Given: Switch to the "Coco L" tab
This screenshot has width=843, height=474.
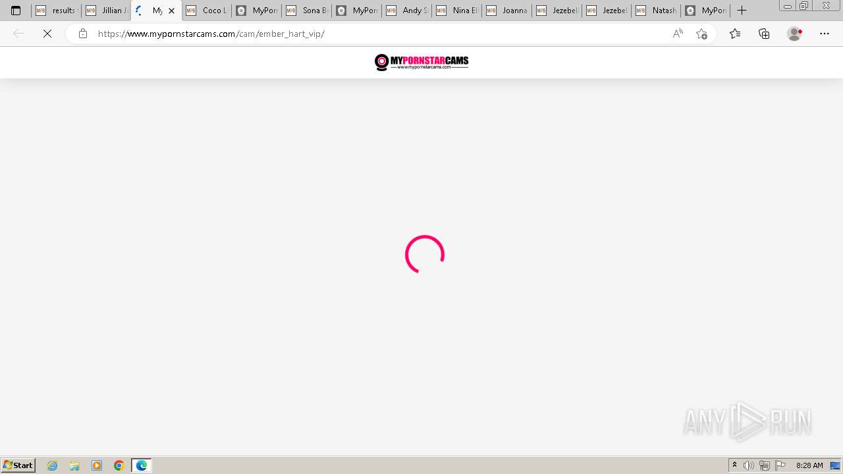Looking at the screenshot, I should [206, 11].
